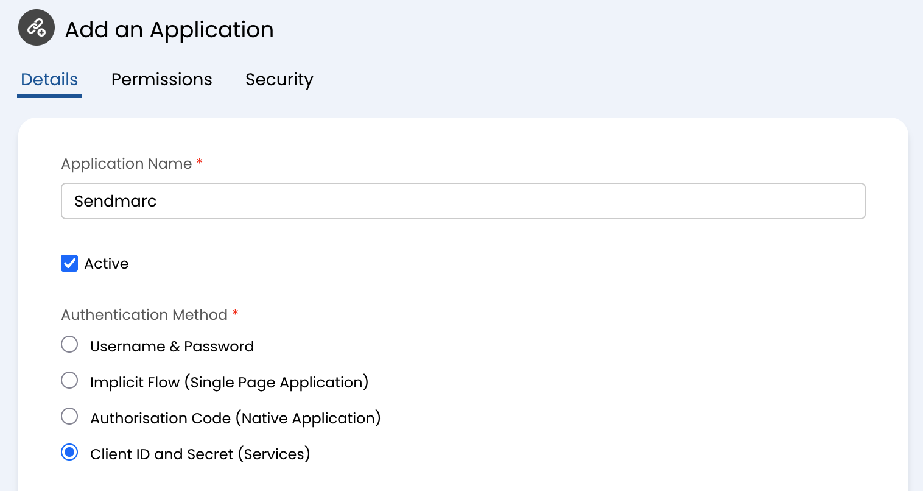The width and height of the screenshot is (923, 491).
Task: Click 'Implicit Flow (Single Page Application)' label text
Action: click(229, 383)
